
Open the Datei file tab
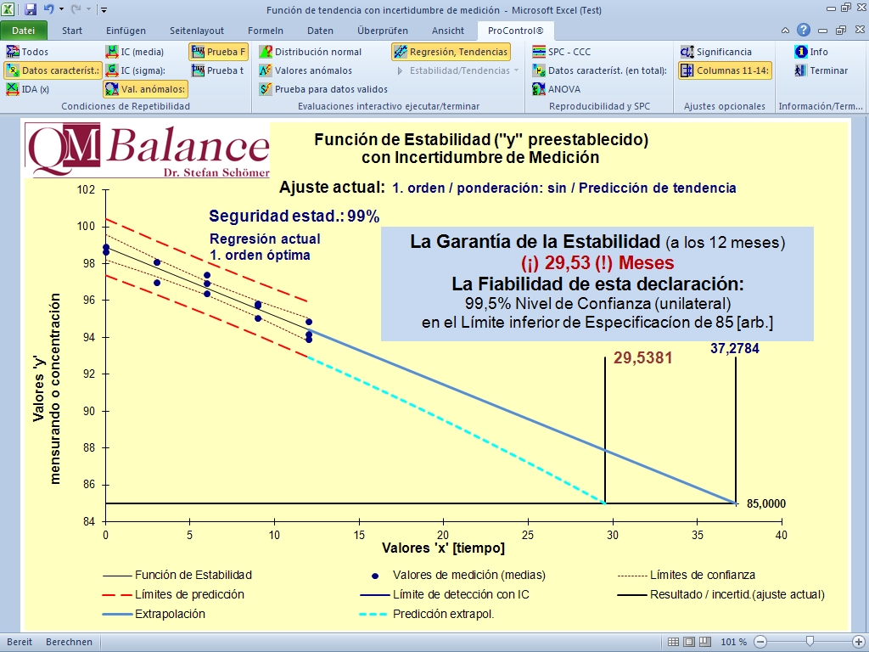pyautogui.click(x=24, y=31)
